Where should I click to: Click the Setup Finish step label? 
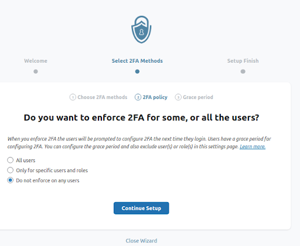click(243, 61)
